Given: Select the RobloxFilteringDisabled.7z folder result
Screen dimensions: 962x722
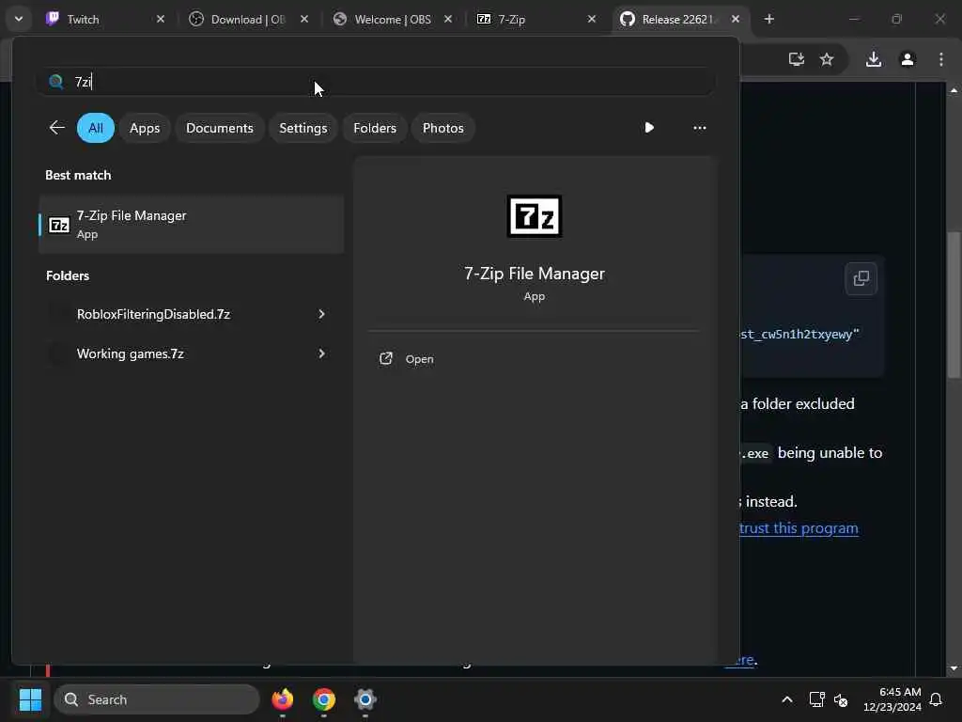Looking at the screenshot, I should [191, 314].
